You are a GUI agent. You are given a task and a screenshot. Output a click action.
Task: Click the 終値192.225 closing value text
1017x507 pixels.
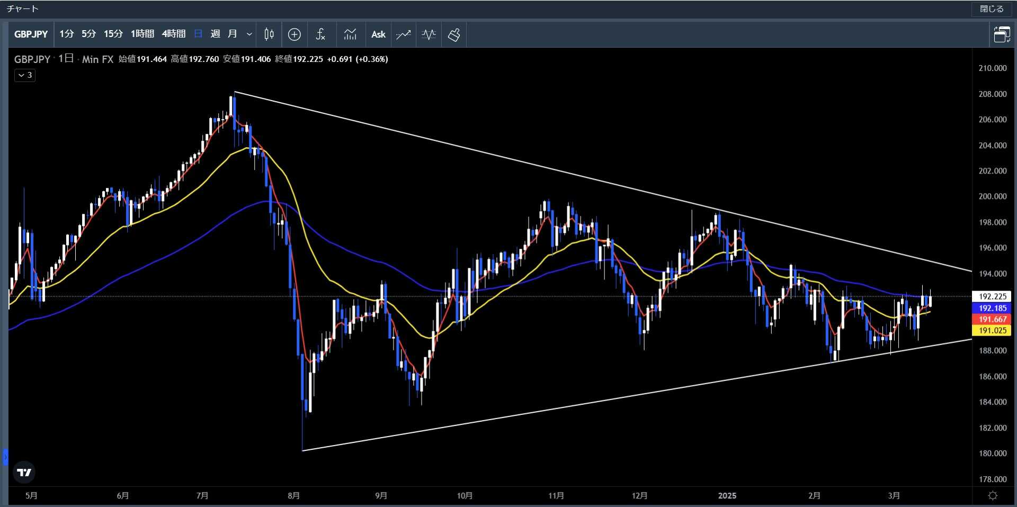coord(299,59)
